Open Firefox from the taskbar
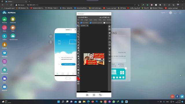The width and height of the screenshot is (185, 104). [x=92, y=102]
